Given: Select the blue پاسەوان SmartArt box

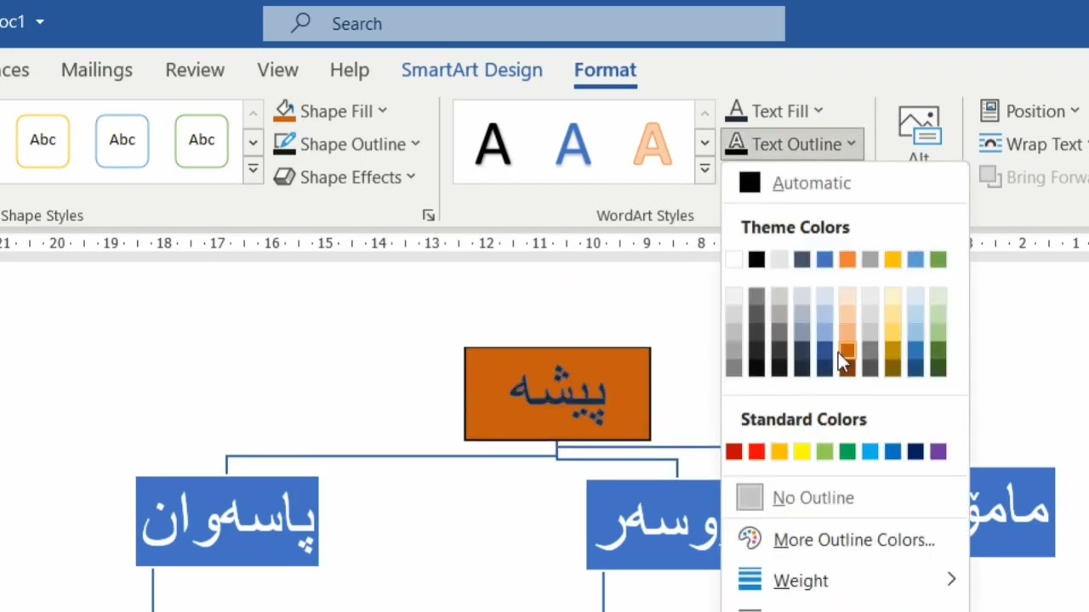Looking at the screenshot, I should pos(227,521).
